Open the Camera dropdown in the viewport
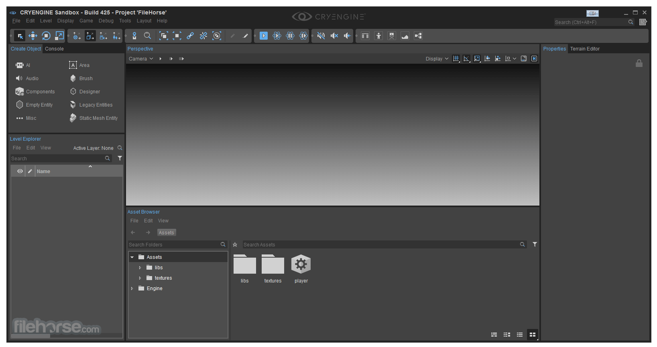657x347 pixels. pos(141,59)
